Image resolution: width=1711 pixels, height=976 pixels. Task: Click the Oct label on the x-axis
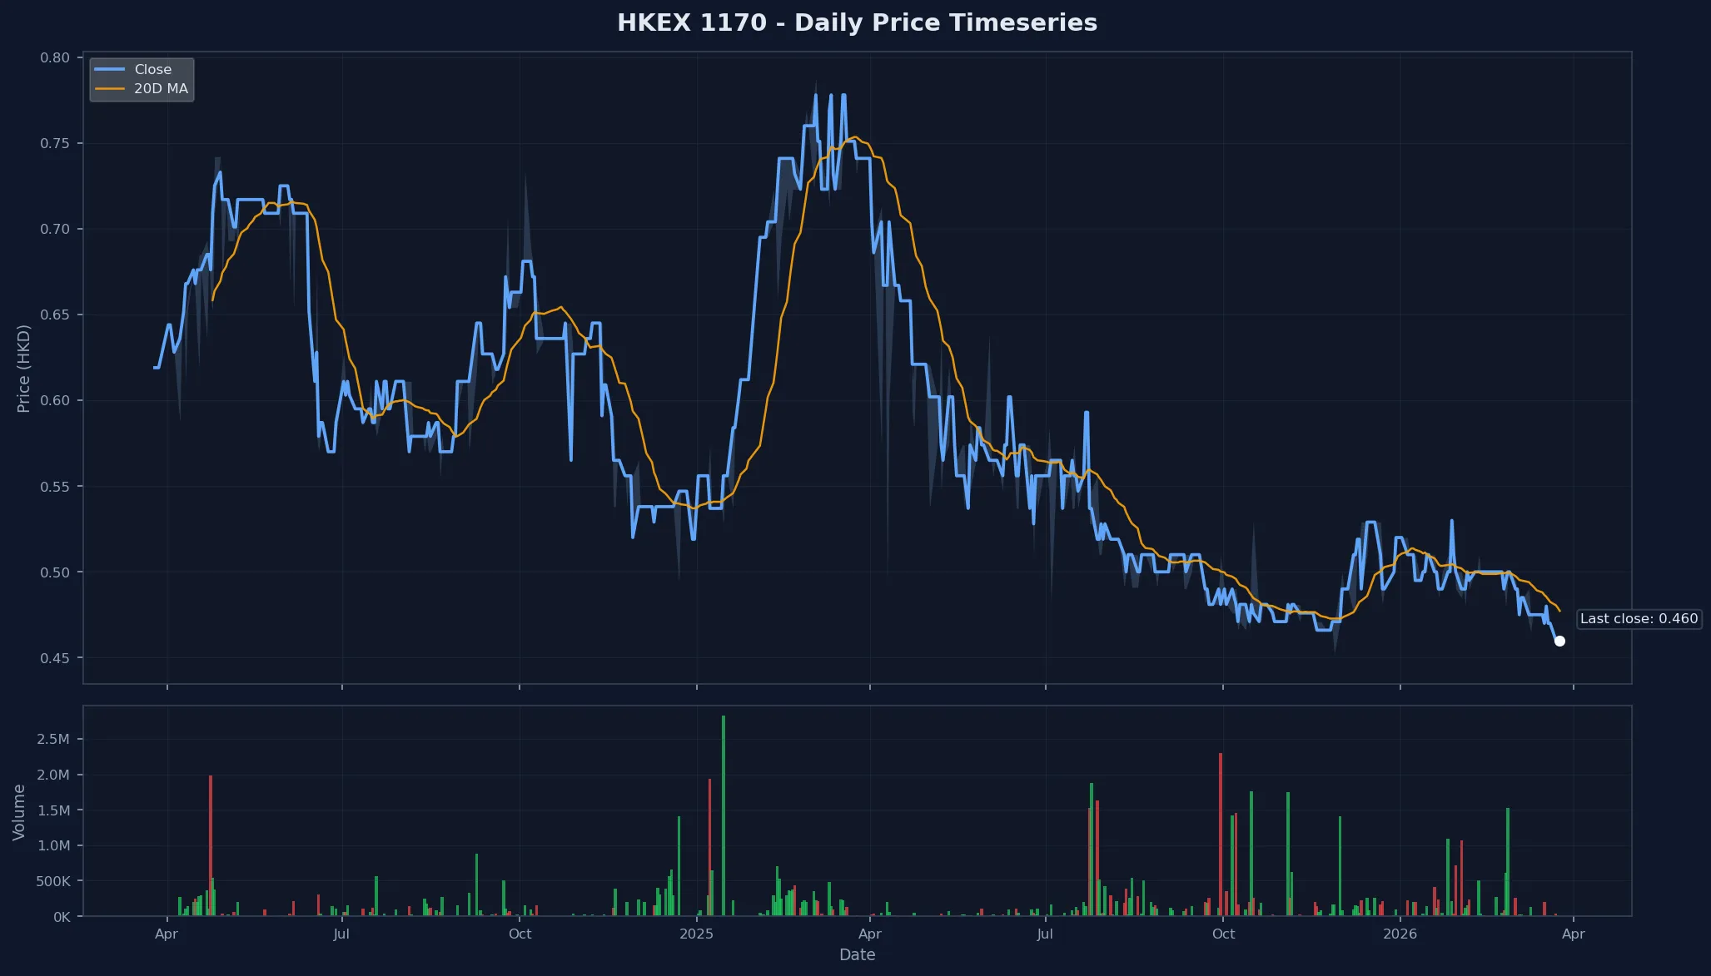click(520, 934)
